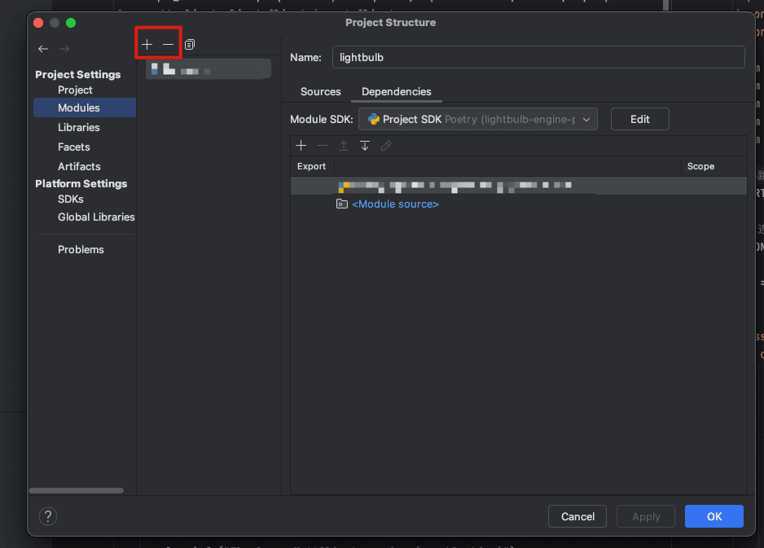Screen dimensions: 764x548
Task: Click the move dependency down icon
Action: pos(365,146)
